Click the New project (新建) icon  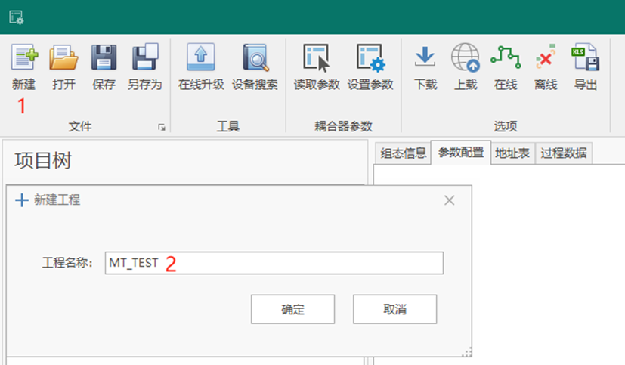tap(23, 57)
